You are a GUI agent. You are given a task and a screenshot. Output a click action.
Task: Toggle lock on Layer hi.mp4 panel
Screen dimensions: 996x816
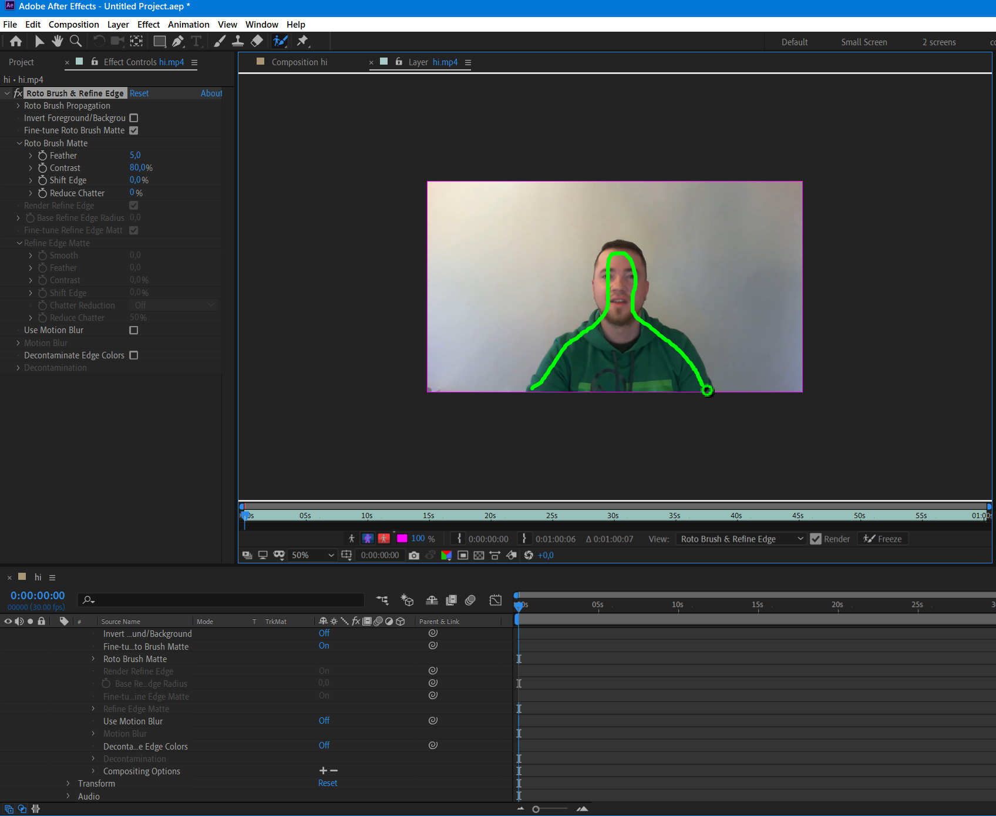click(399, 62)
